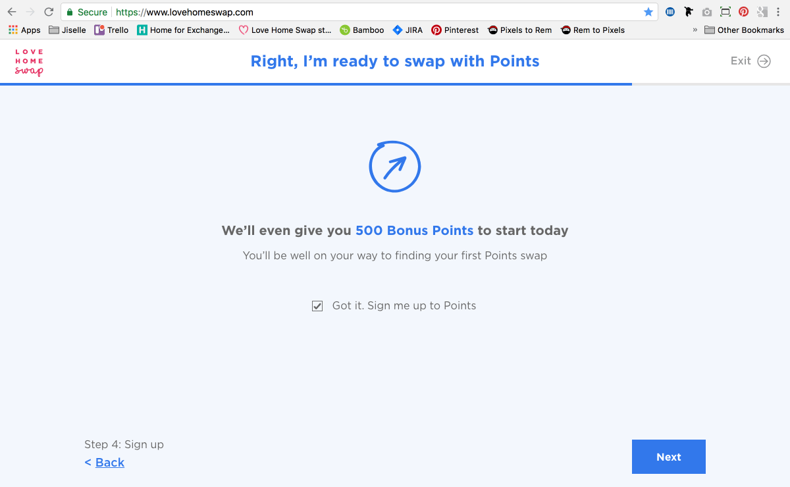This screenshot has height=487, width=790.
Task: Open the JIRA bookmark
Action: 408,30
